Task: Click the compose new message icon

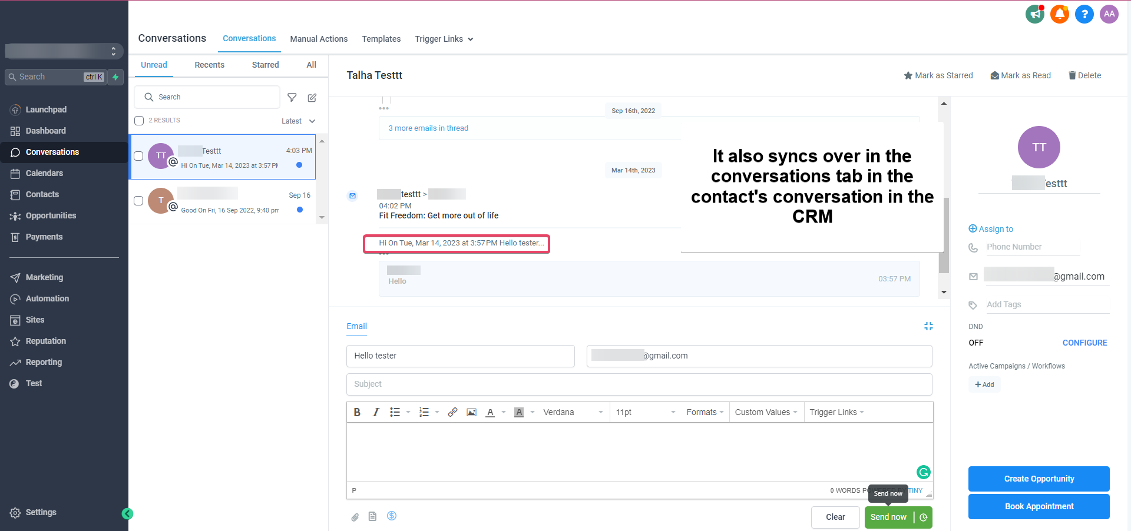Action: [312, 98]
